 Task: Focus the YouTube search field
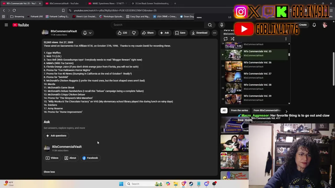pyautogui.click(x=157, y=25)
